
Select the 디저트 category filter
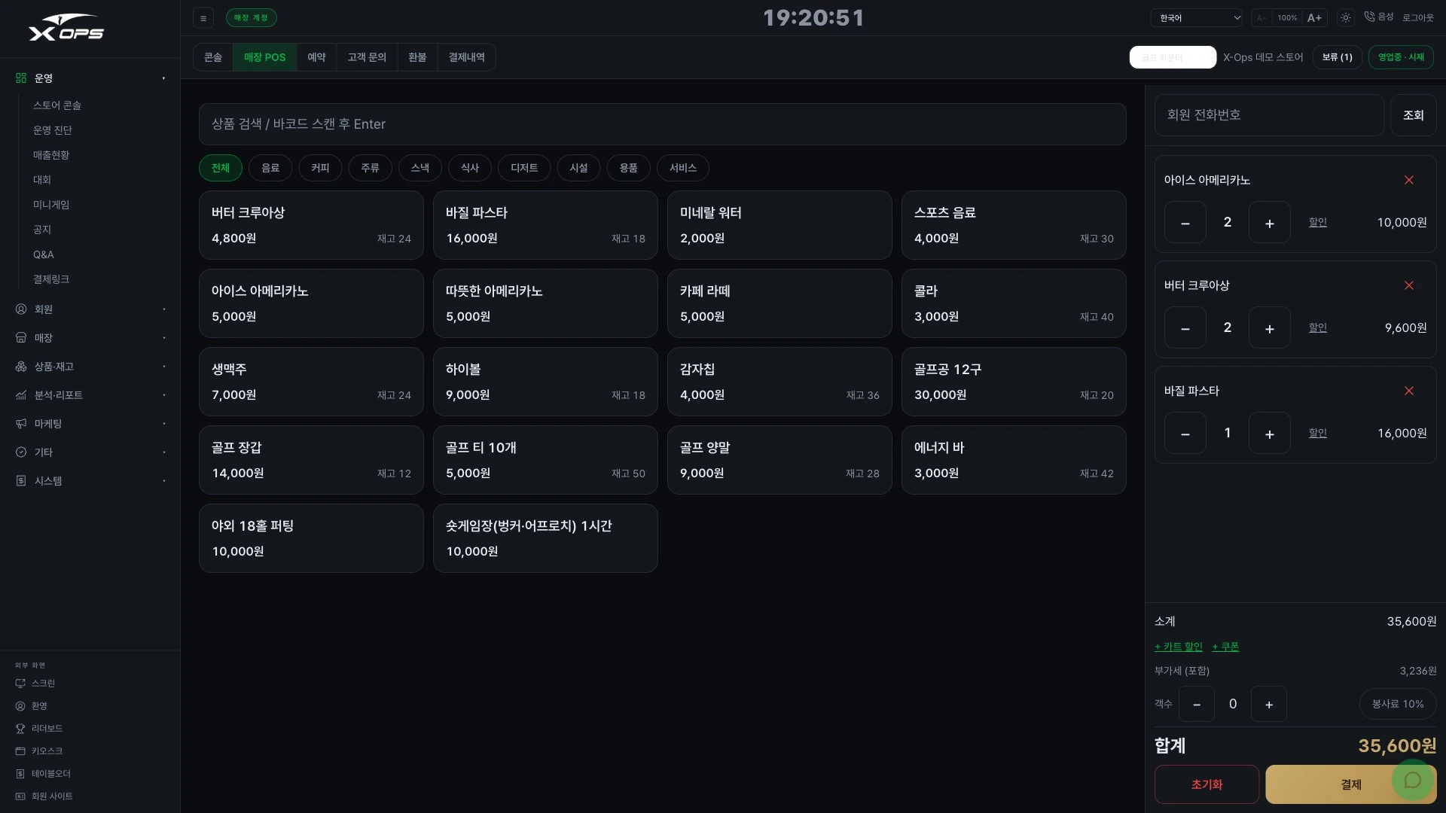click(524, 168)
